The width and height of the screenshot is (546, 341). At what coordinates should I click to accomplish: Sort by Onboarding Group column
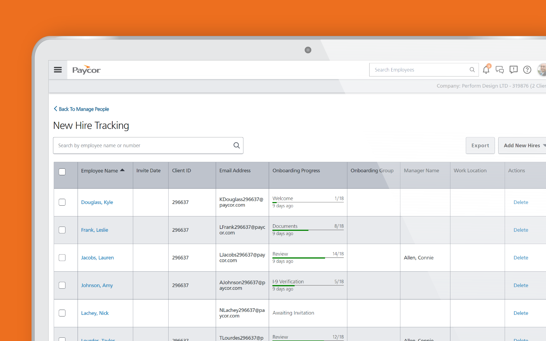click(372, 171)
